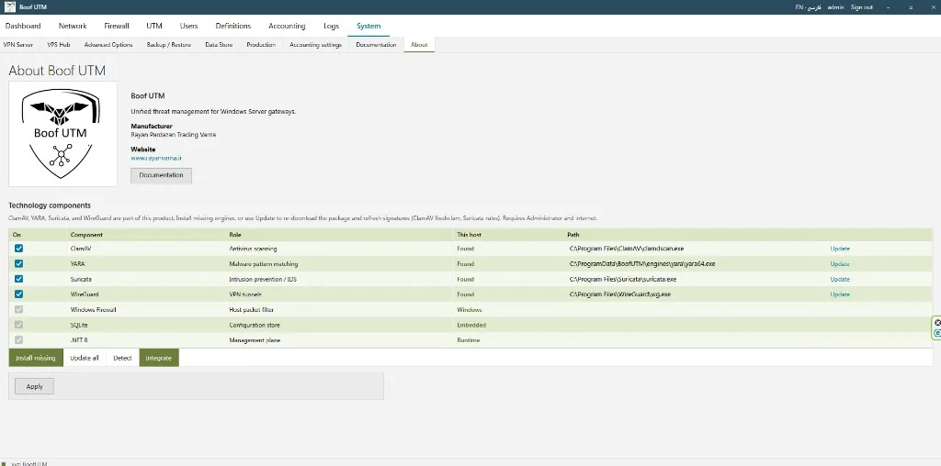Visit the www.rayanvarna.ir website link

point(156,158)
